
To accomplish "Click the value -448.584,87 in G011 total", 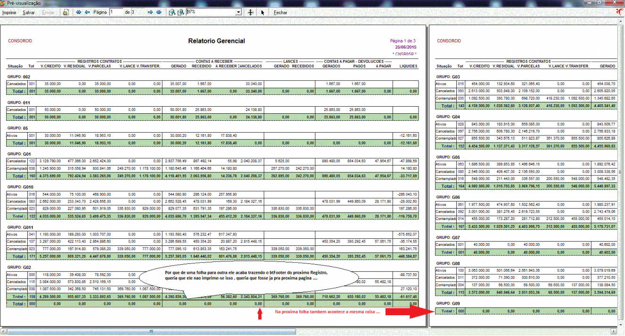I will [x=407, y=257].
